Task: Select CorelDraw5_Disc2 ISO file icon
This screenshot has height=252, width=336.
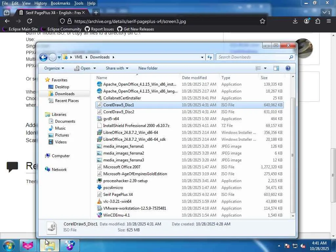Action: coord(99,112)
